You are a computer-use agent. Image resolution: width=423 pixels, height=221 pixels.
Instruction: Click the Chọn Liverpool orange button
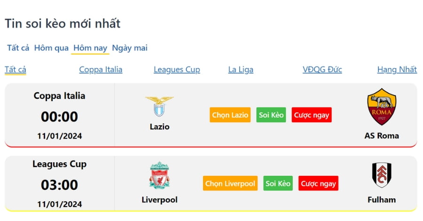230,183
